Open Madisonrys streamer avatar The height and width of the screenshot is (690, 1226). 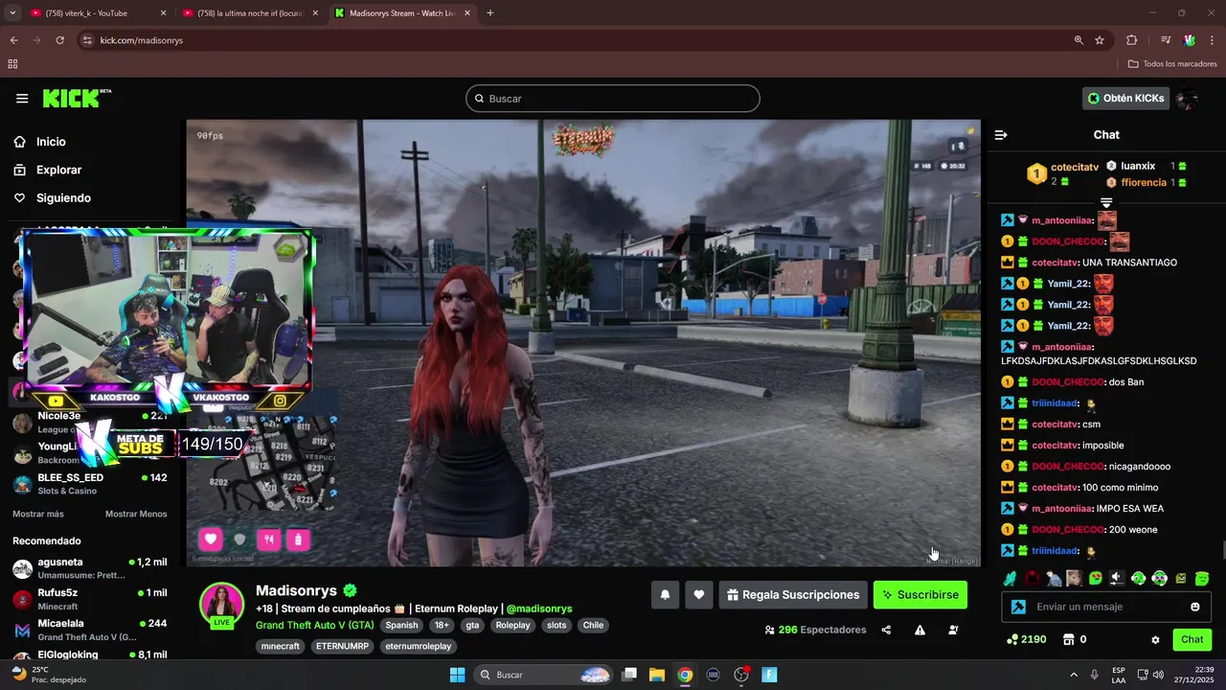click(221, 604)
